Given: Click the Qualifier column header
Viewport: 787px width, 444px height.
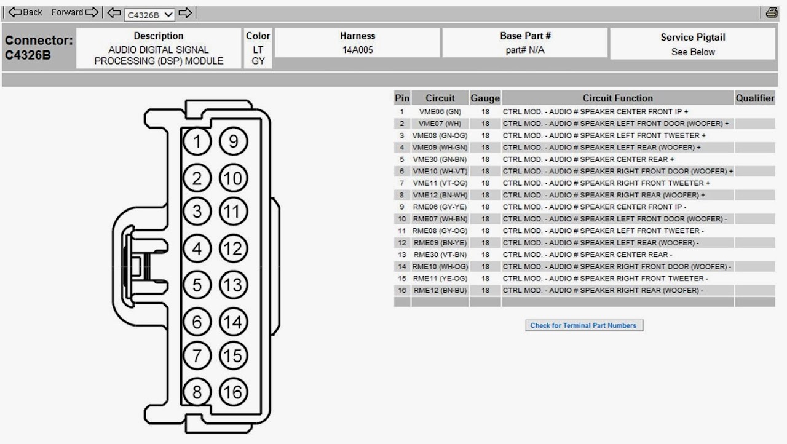Looking at the screenshot, I should click(x=755, y=98).
